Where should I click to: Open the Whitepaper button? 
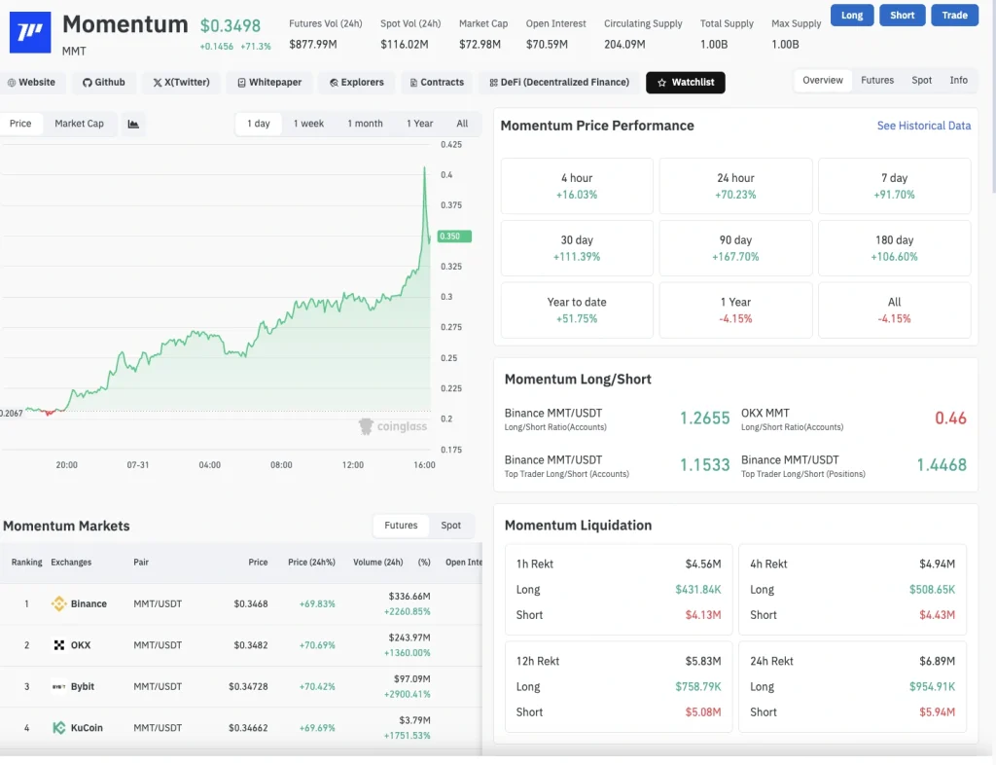tap(269, 83)
